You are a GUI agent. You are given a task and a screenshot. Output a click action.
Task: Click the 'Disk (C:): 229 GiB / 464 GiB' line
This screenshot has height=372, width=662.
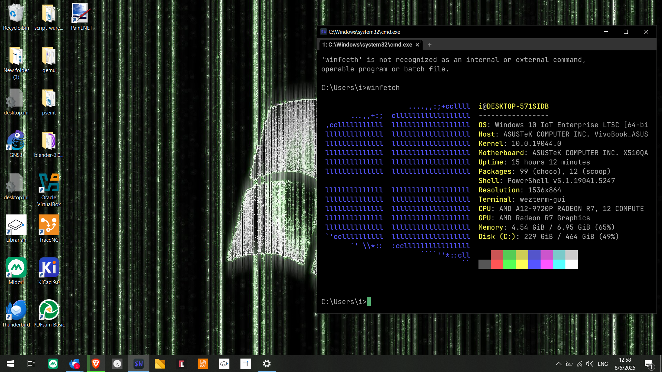coord(549,237)
